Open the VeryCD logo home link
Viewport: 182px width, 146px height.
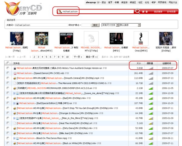click(23, 8)
